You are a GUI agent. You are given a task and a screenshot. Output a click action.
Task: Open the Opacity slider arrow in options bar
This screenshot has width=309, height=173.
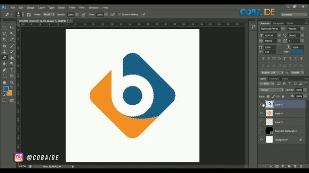pyautogui.click(x=77, y=14)
